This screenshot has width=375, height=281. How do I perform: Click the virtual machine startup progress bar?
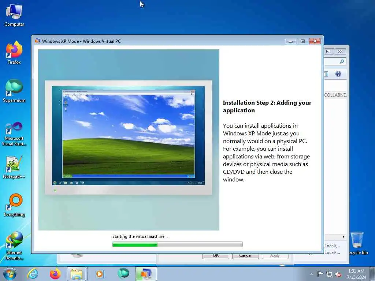tap(178, 244)
